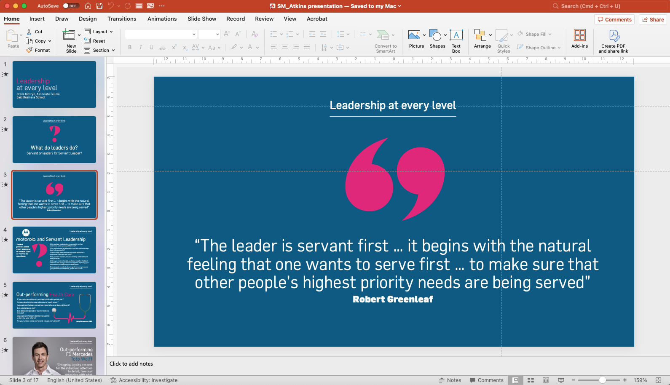Click the Home icon in the title bar
The width and height of the screenshot is (670, 385).
tap(88, 6)
